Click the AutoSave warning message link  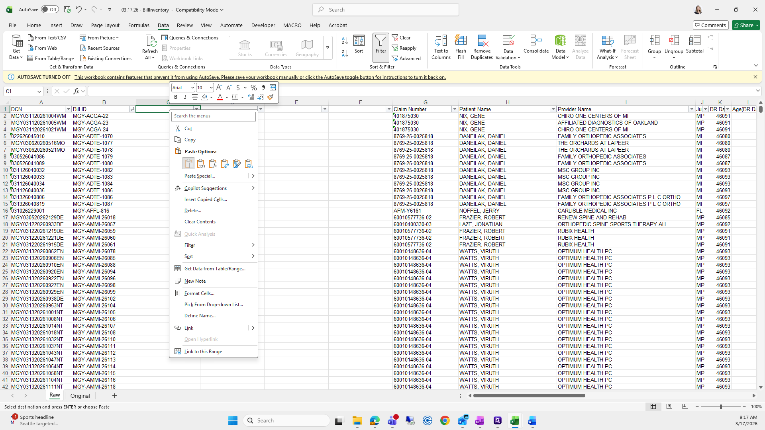[x=260, y=77]
